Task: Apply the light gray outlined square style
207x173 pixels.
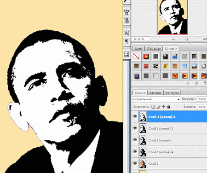Action: 155,76
